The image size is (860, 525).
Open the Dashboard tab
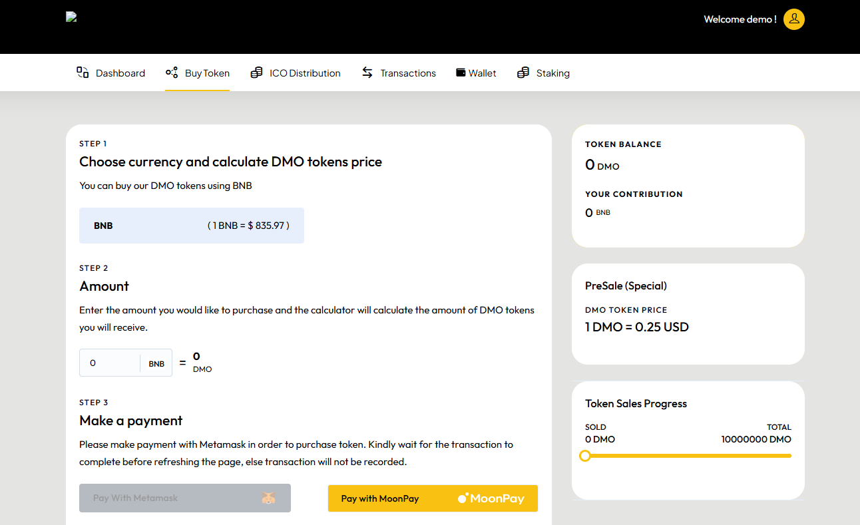[x=120, y=73]
